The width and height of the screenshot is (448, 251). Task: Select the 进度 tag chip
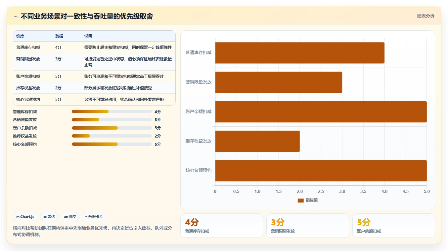[70, 217]
